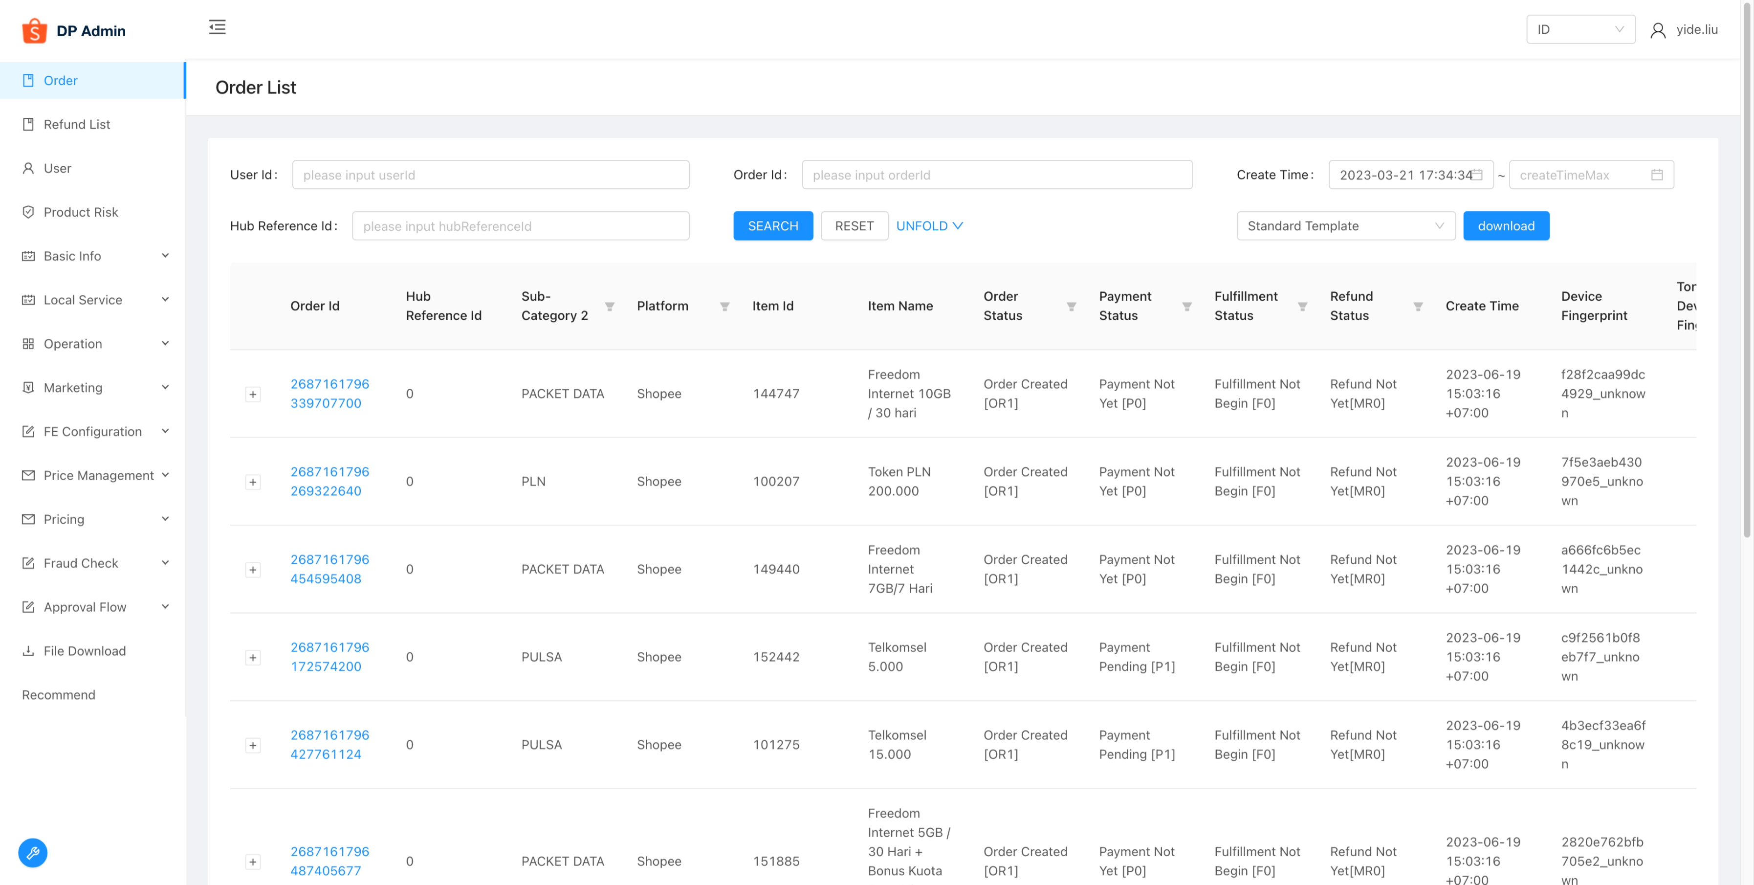Viewport: 1754px width, 885px height.
Task: Open calendar for createTimeMax field
Action: (1657, 175)
